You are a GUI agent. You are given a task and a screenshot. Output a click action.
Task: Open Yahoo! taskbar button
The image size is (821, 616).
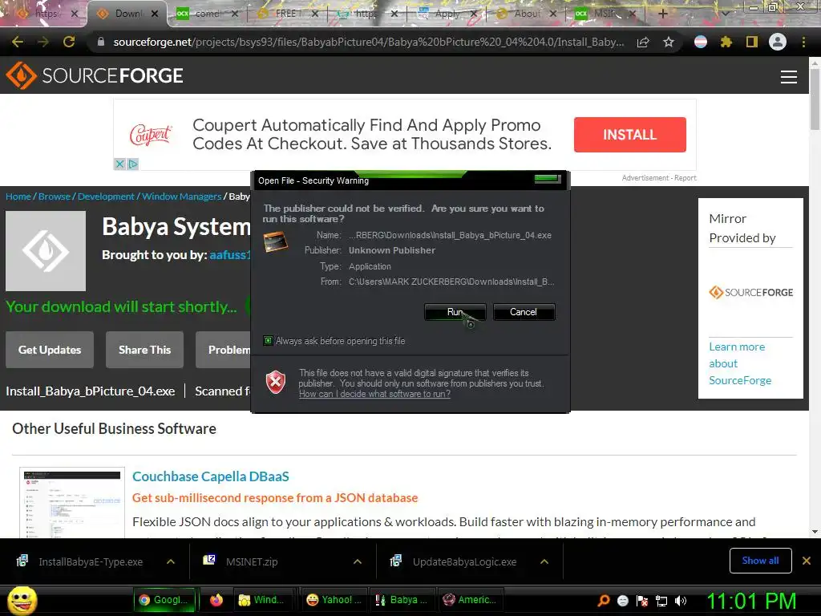(334, 600)
